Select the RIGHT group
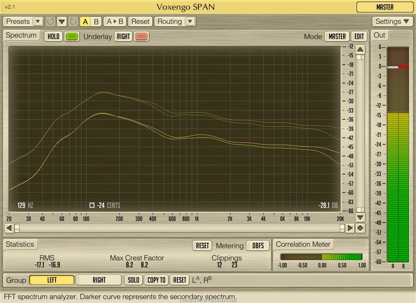 99,280
